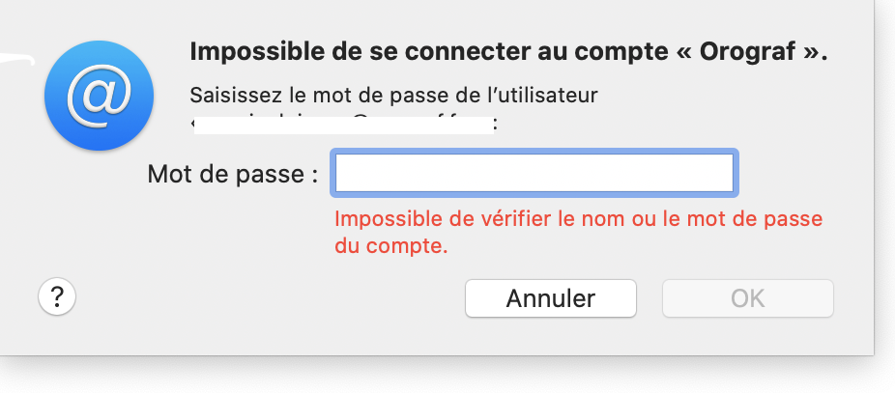Click the "du compte." error text line

tap(390, 245)
